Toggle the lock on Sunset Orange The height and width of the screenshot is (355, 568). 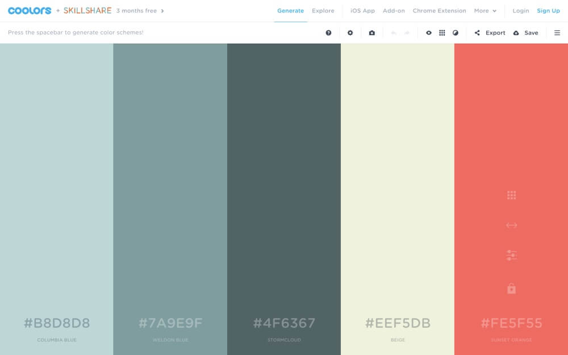511,289
